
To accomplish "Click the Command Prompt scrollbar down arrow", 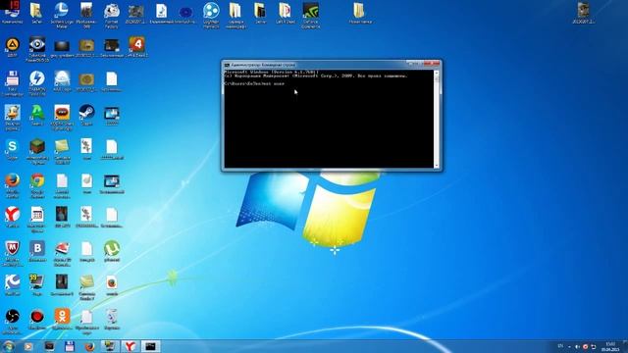I will click(x=437, y=165).
